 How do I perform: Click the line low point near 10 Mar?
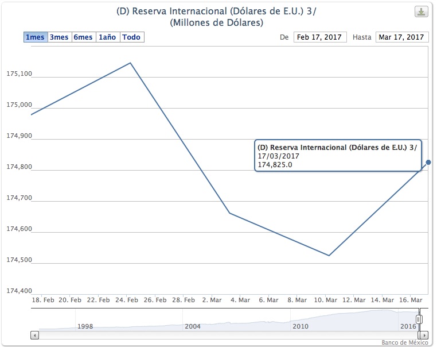pos(329,256)
